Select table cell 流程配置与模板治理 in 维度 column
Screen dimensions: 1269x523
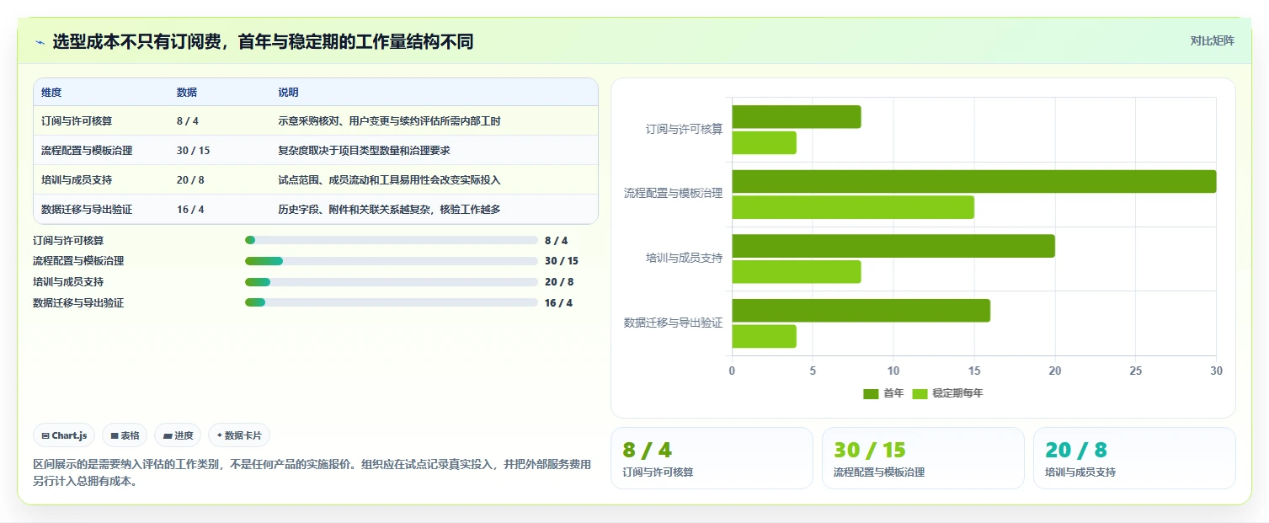point(87,151)
